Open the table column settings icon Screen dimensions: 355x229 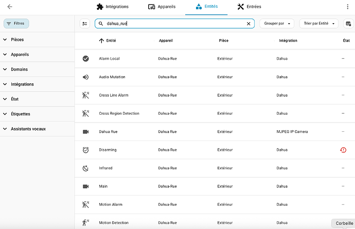click(x=348, y=24)
